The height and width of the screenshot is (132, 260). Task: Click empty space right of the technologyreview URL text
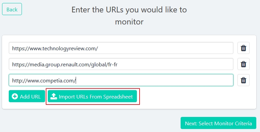[x=165, y=48]
